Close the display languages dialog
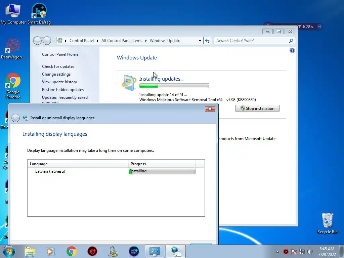The height and width of the screenshot is (258, 344). pyautogui.click(x=210, y=109)
